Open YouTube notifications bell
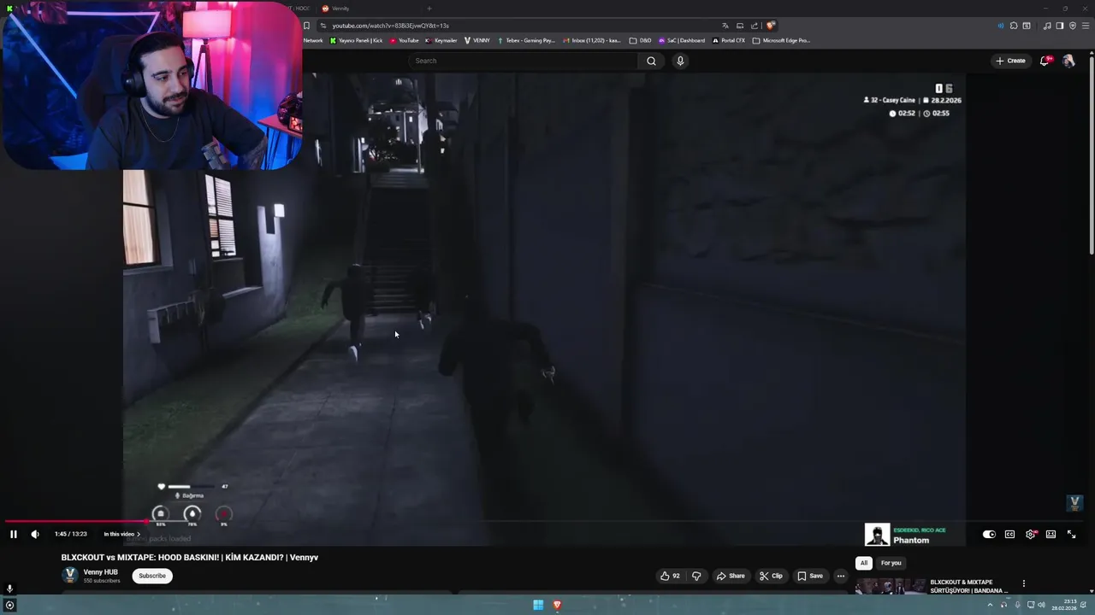Image resolution: width=1095 pixels, height=615 pixels. pyautogui.click(x=1045, y=61)
